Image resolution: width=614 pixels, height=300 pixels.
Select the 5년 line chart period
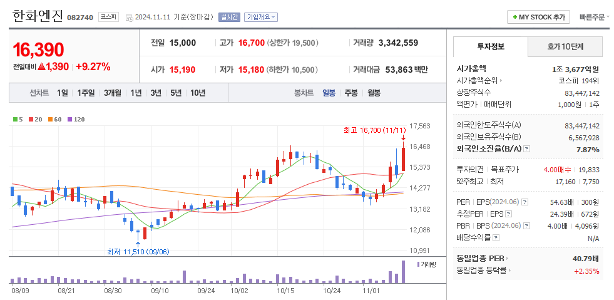click(x=176, y=93)
